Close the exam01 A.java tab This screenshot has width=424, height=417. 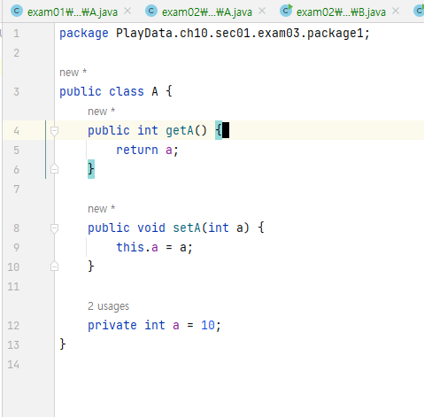[127, 12]
